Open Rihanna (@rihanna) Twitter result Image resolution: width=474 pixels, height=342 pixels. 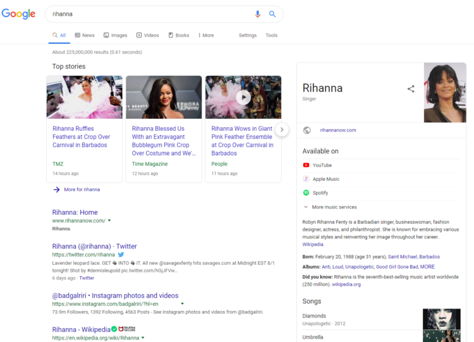[x=94, y=246]
